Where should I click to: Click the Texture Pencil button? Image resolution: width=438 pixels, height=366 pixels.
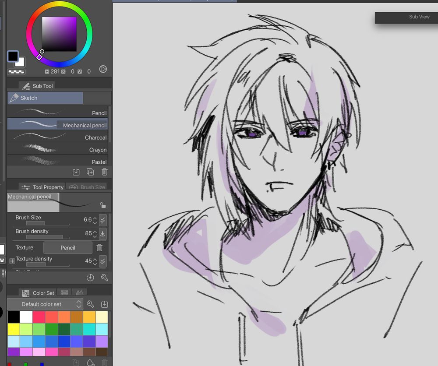pyautogui.click(x=68, y=248)
